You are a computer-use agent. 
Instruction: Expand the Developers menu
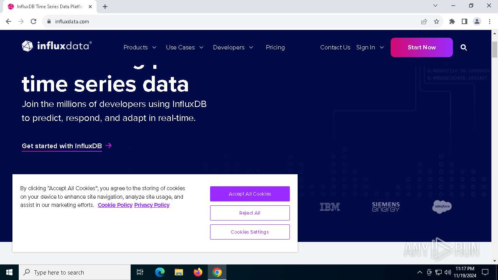coord(233,47)
